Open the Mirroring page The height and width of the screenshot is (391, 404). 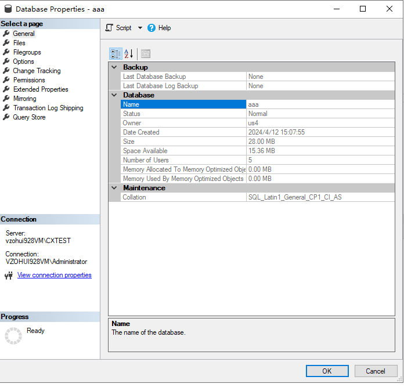25,99
